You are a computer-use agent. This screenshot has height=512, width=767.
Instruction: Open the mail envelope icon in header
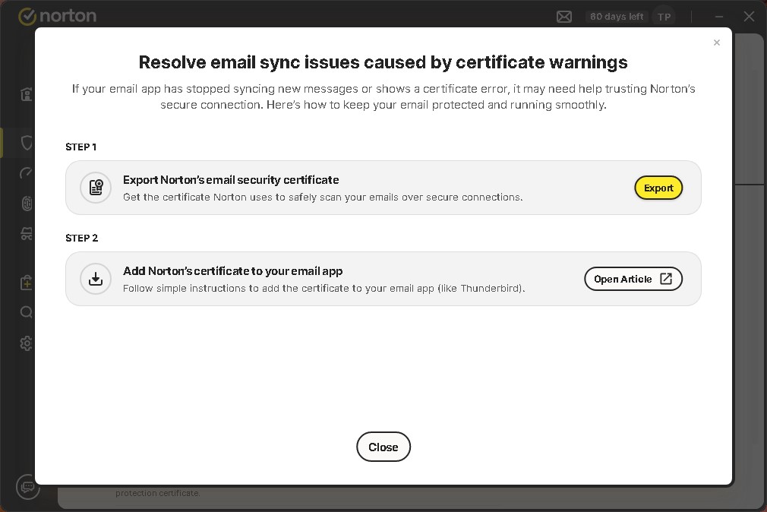[x=564, y=17]
